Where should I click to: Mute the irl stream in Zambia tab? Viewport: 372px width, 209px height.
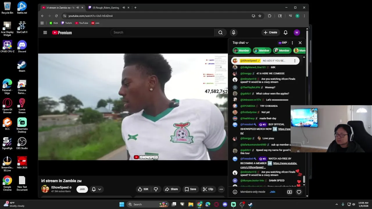coord(78,8)
